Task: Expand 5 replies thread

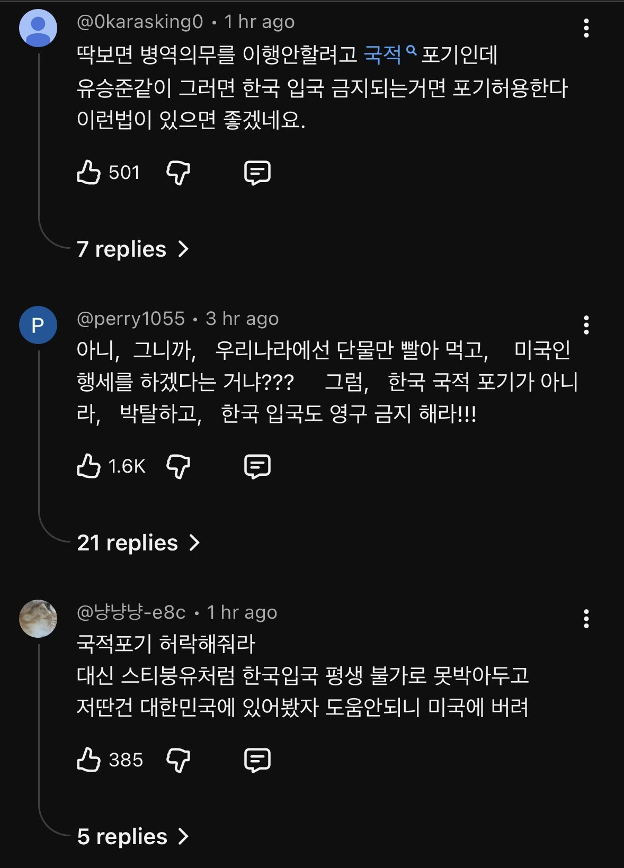Action: [132, 836]
